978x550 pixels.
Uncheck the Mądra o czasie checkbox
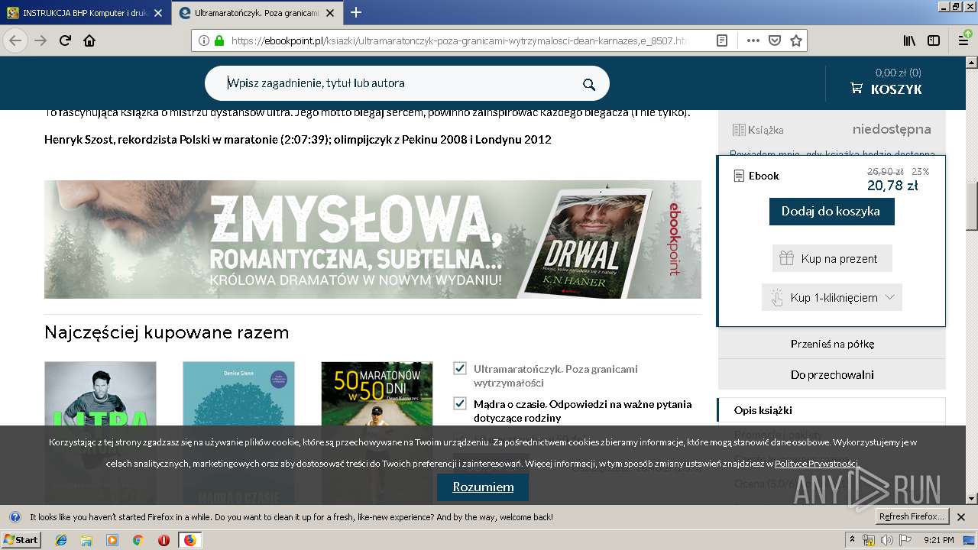click(x=460, y=403)
